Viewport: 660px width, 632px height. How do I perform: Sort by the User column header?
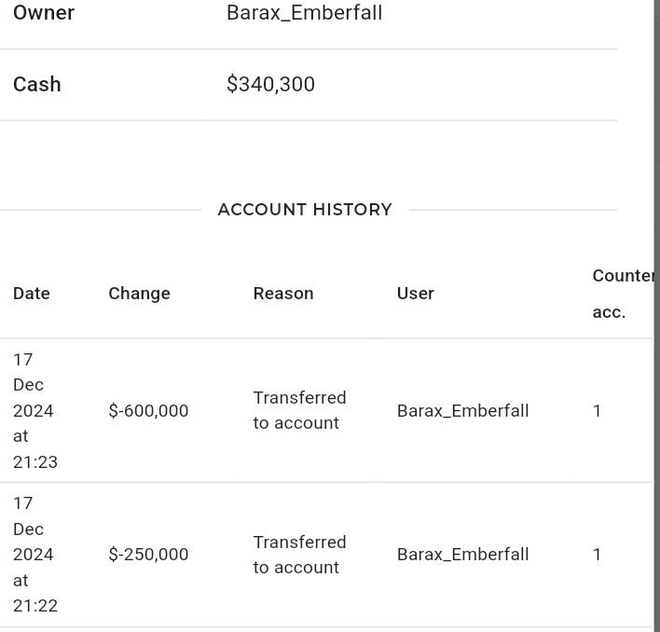pos(416,294)
